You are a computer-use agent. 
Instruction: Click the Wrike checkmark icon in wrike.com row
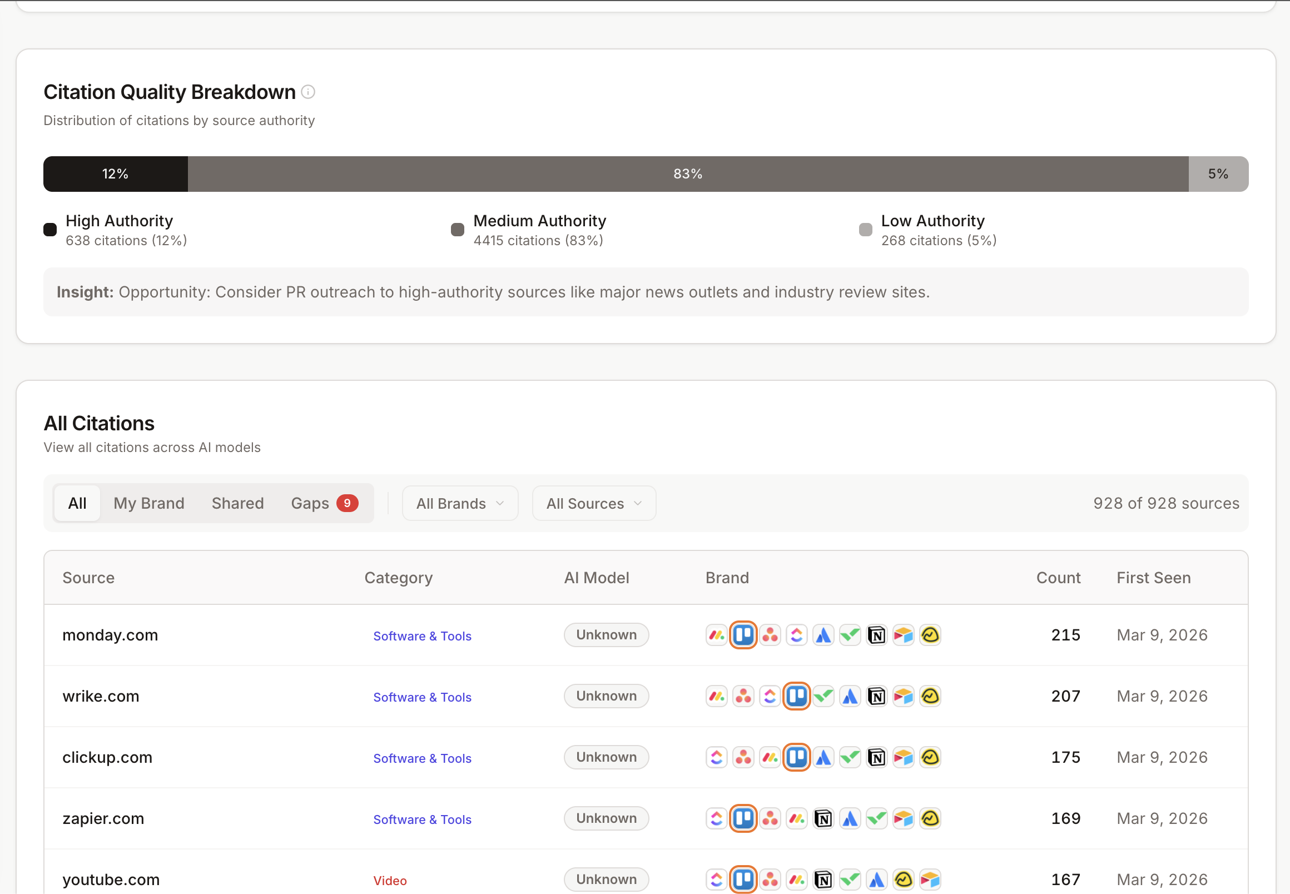point(823,696)
